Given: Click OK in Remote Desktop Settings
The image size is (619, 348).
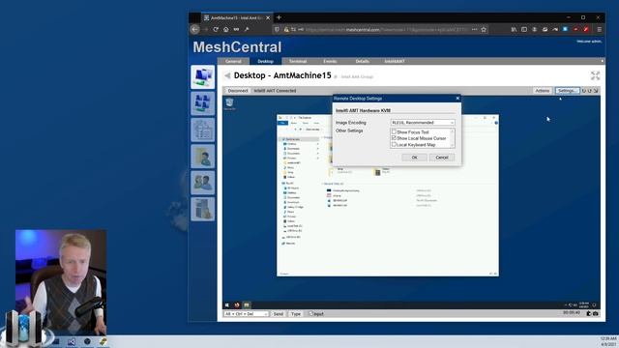Looking at the screenshot, I should [x=414, y=158].
